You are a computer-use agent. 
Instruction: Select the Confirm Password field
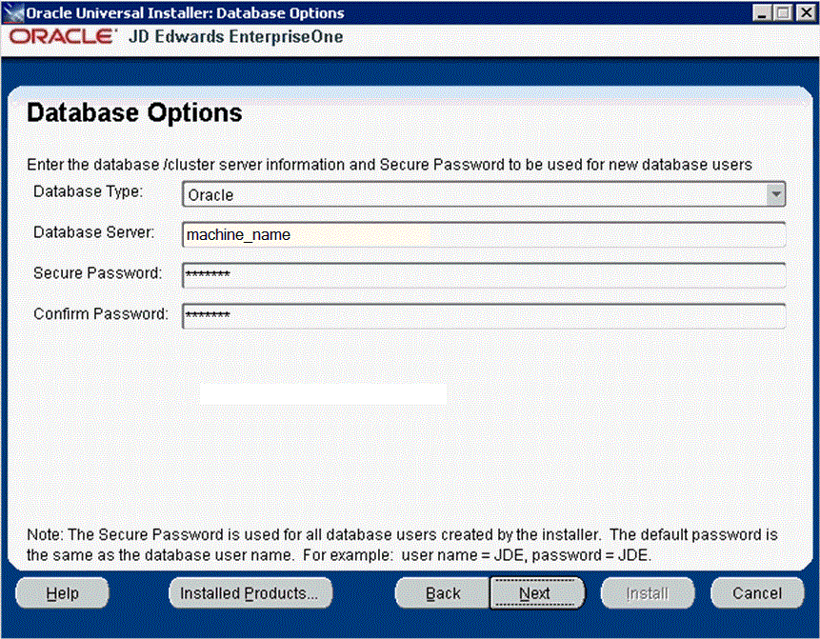click(483, 315)
